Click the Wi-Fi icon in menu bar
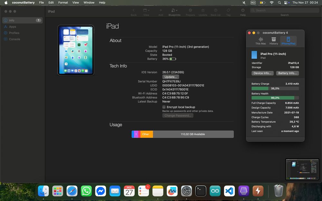This screenshot has height=201, width=322. (x=272, y=3)
